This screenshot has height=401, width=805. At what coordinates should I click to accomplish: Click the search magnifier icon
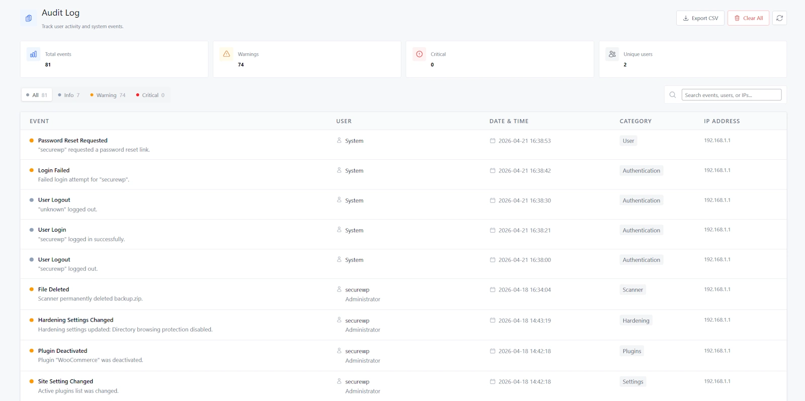tap(673, 95)
